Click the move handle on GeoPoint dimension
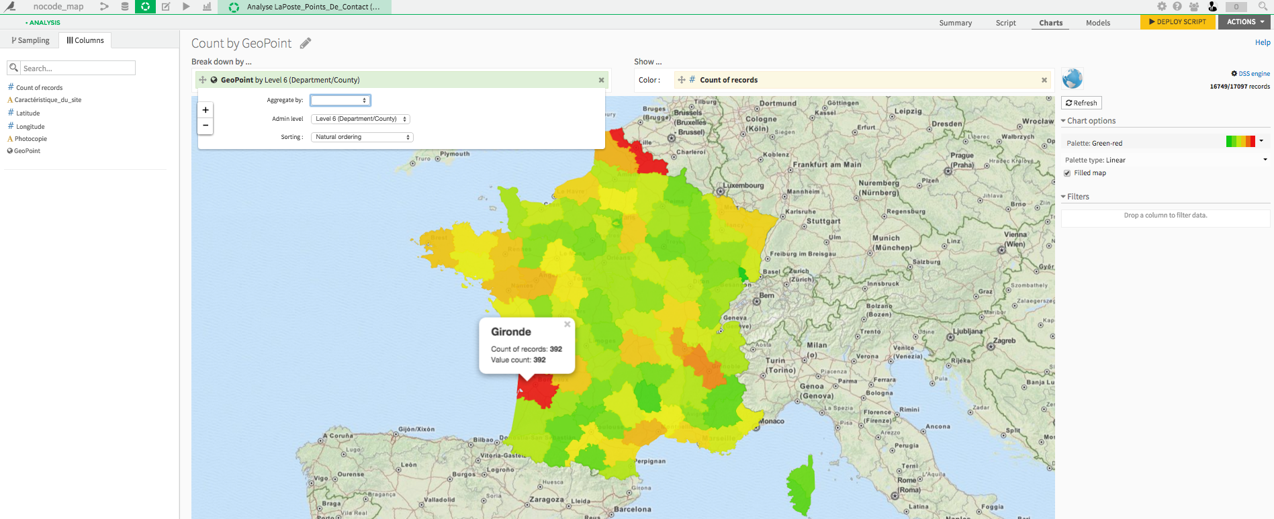 pyautogui.click(x=202, y=80)
